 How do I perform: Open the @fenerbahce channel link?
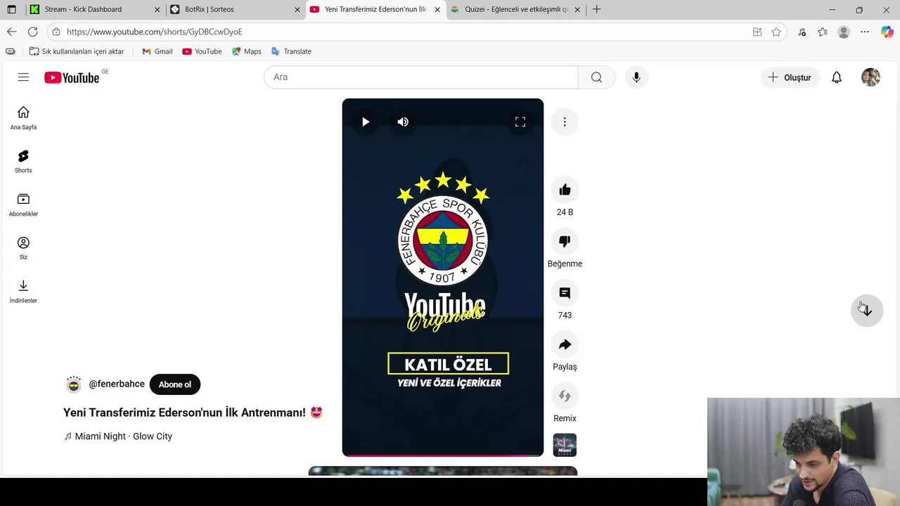point(117,384)
